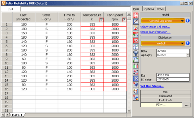Click the notes attachment icon
This screenshot has height=118, width=194.
pos(136,91)
